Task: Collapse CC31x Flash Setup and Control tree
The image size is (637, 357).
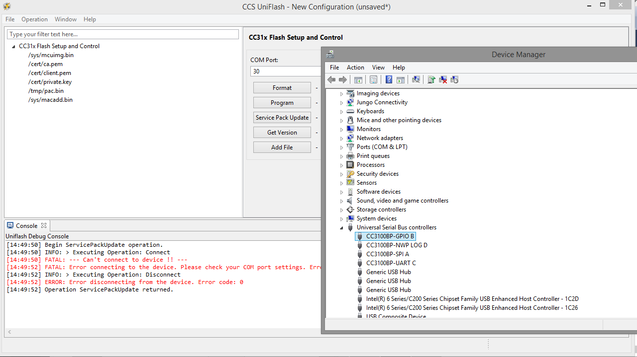Action: click(x=13, y=47)
